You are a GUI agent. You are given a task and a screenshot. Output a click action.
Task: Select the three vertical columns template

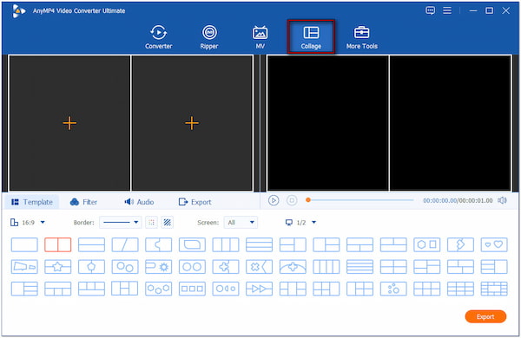click(226, 244)
